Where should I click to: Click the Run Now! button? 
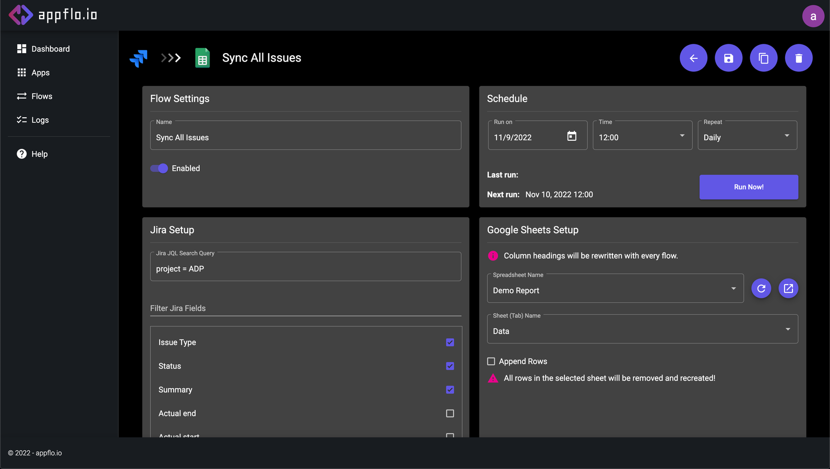(749, 187)
